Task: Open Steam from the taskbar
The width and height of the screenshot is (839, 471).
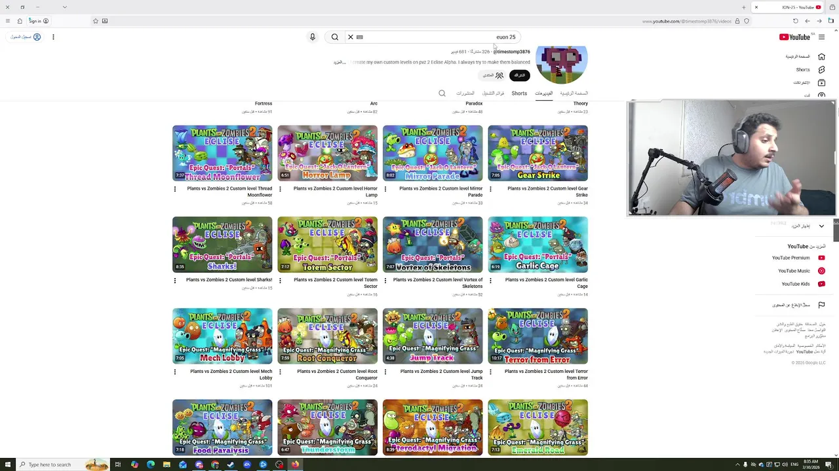Action: (231, 464)
